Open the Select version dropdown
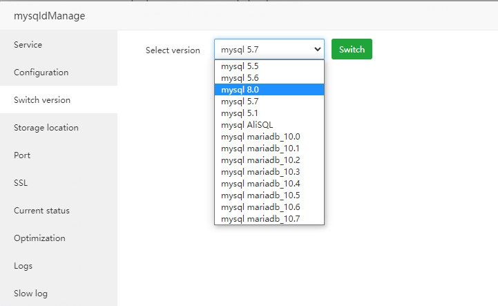 [x=269, y=50]
